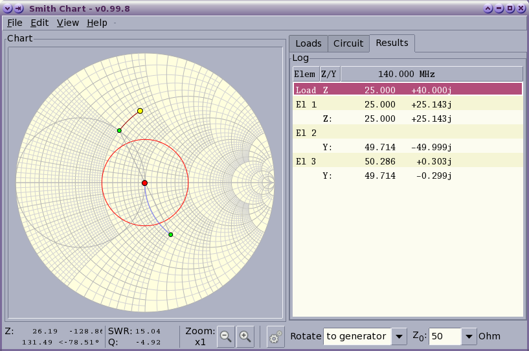Click the window menu arrow icon in title bar
The height and width of the screenshot is (351, 529).
[x=7, y=8]
